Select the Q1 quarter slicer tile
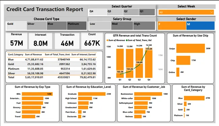The height and width of the screenshot is (126, 219). [x=147, y=12]
